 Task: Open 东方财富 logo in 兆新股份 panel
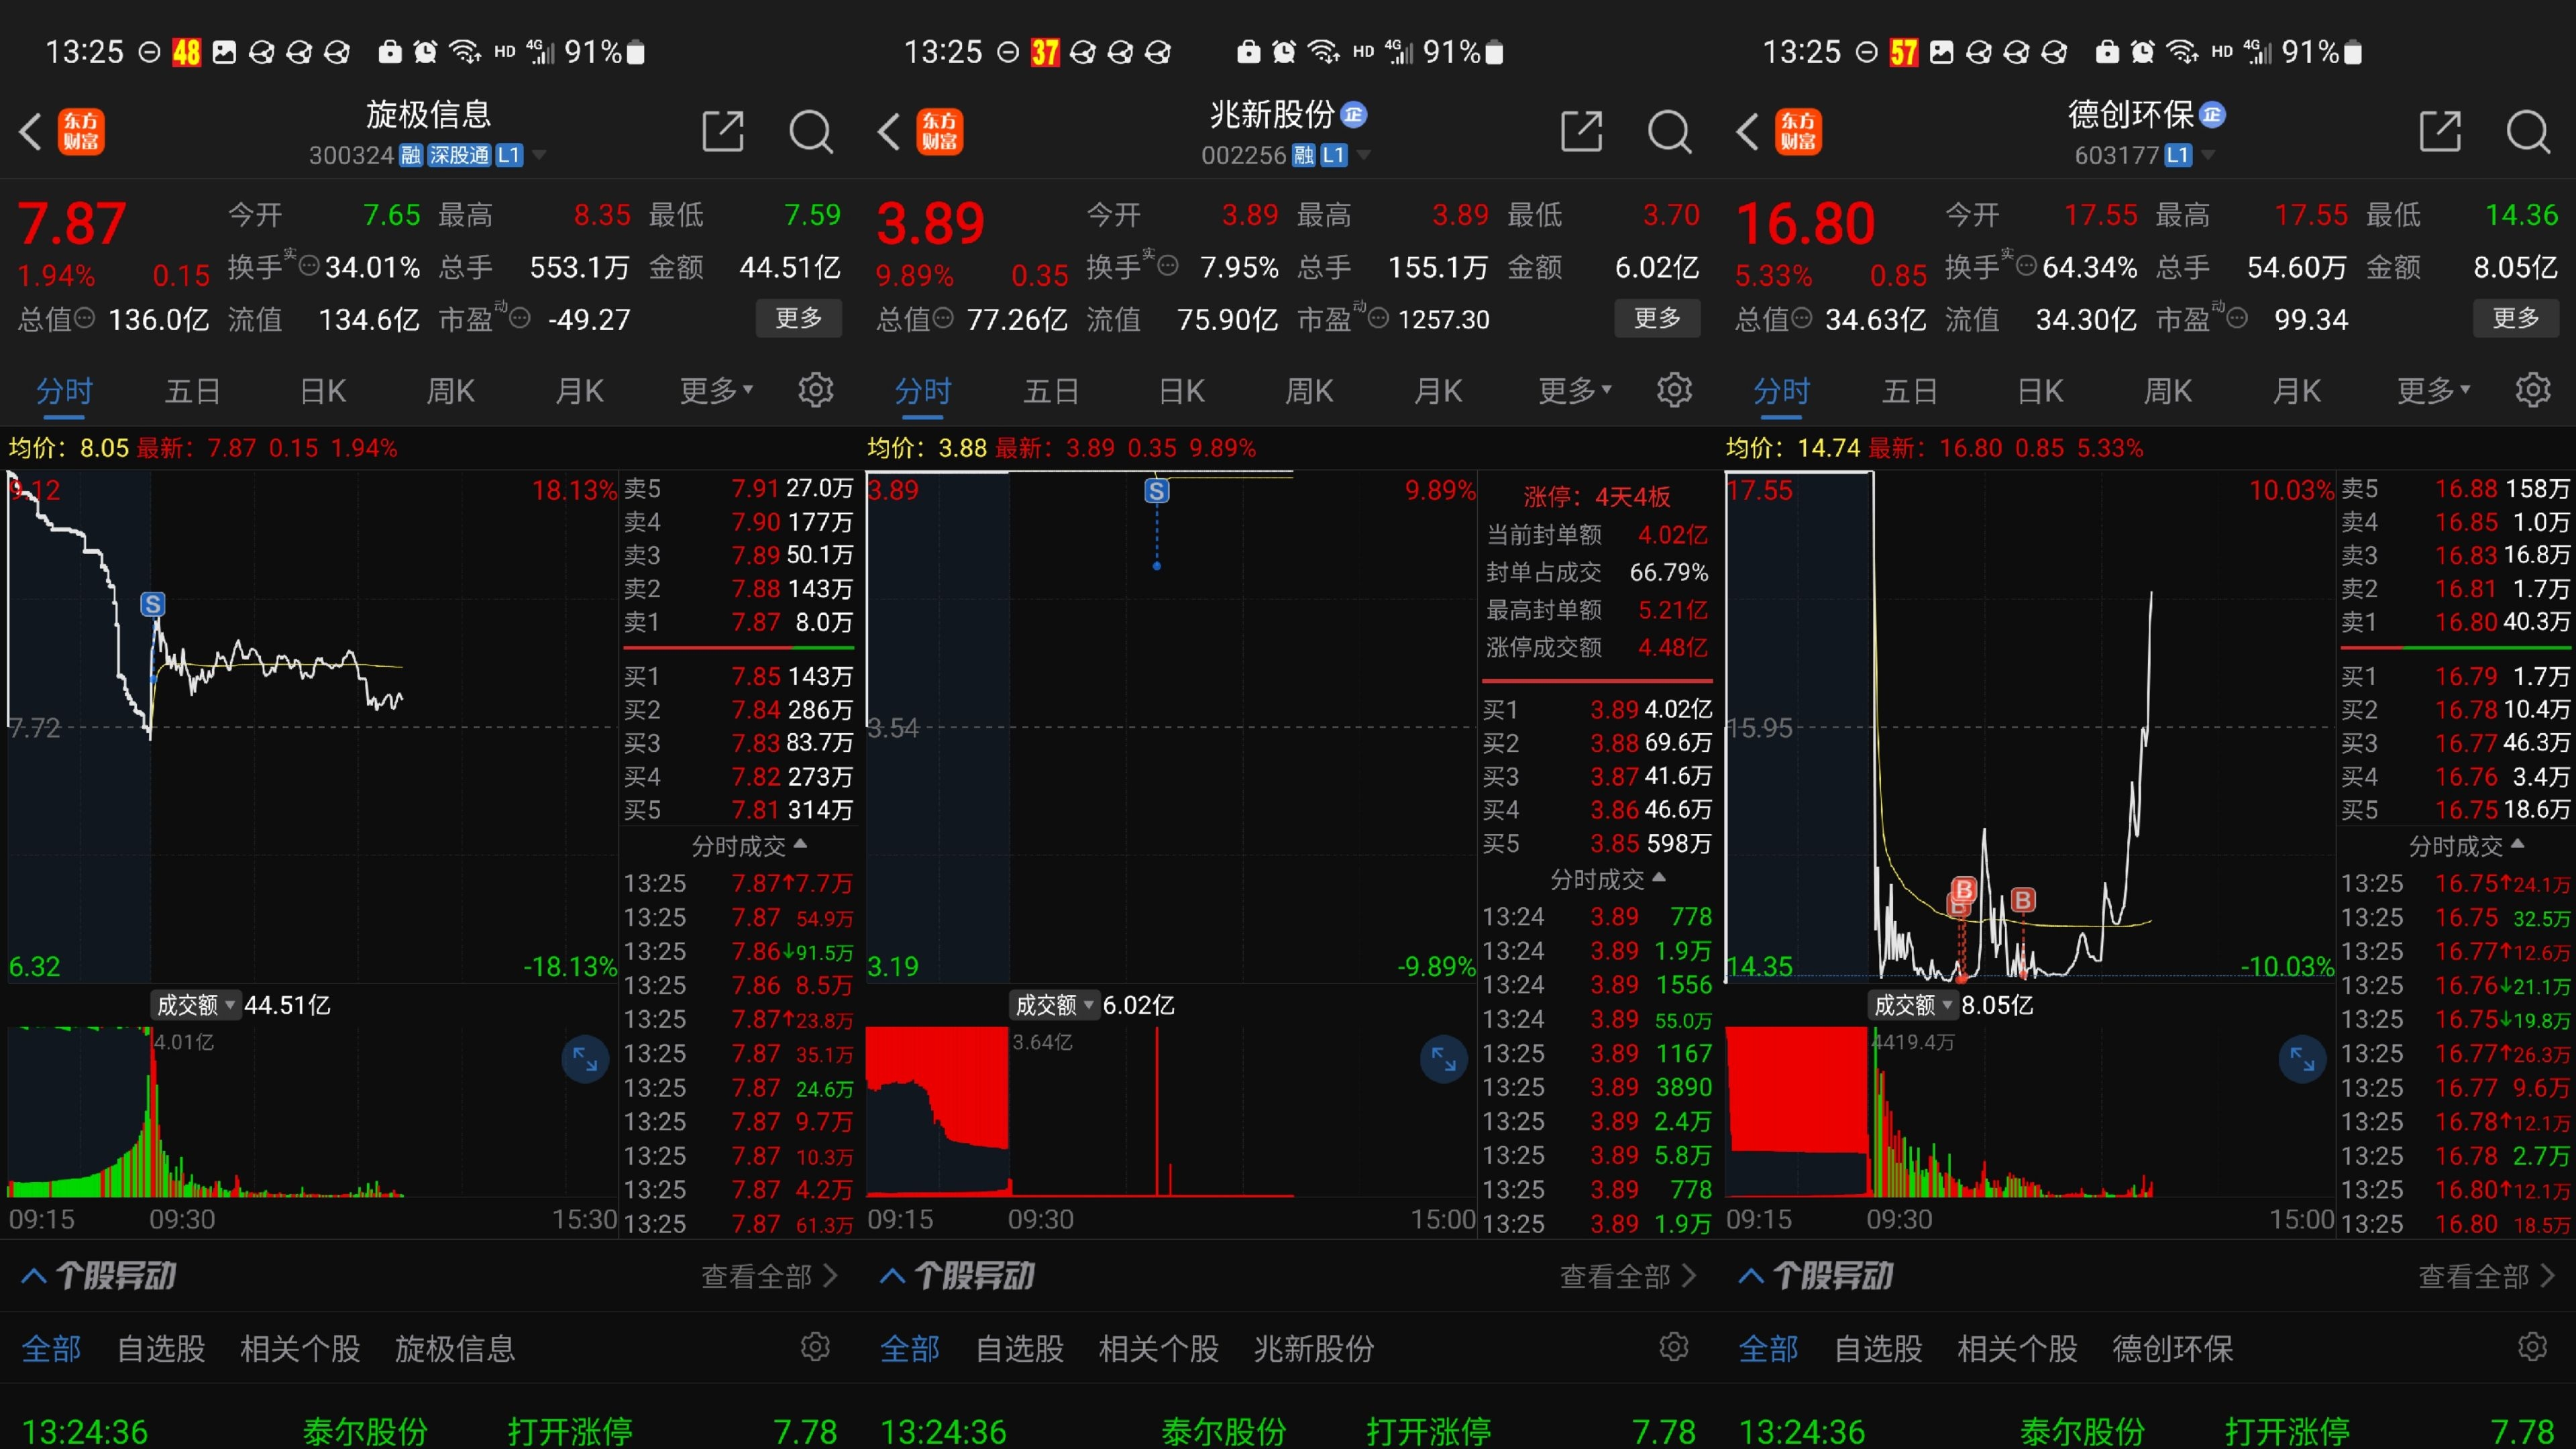coord(939,132)
